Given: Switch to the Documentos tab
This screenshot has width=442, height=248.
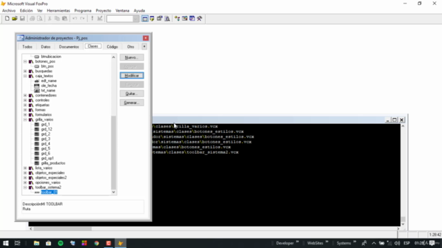Looking at the screenshot, I should [x=69, y=47].
